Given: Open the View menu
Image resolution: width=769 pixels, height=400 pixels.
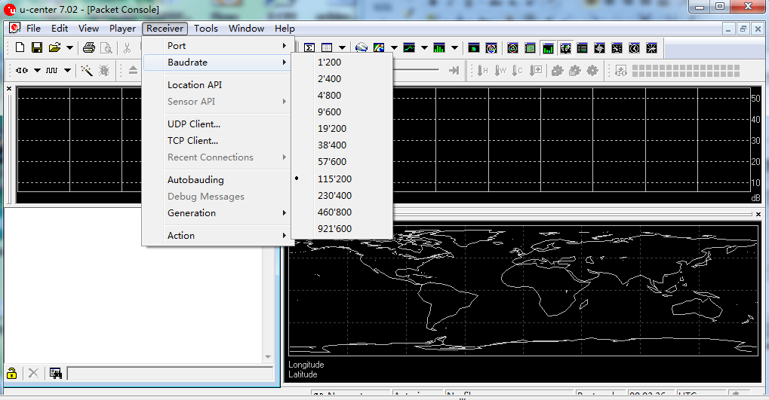Looking at the screenshot, I should [x=89, y=29].
